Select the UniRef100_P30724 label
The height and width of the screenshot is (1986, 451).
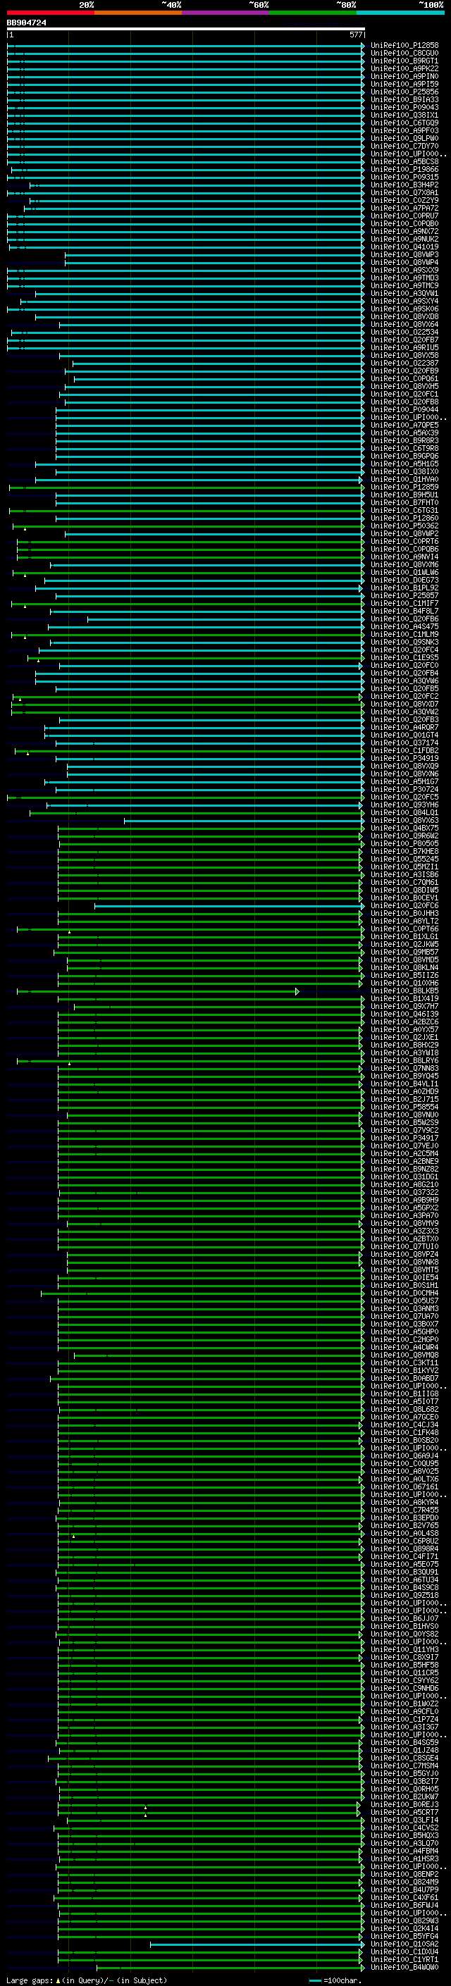[404, 790]
